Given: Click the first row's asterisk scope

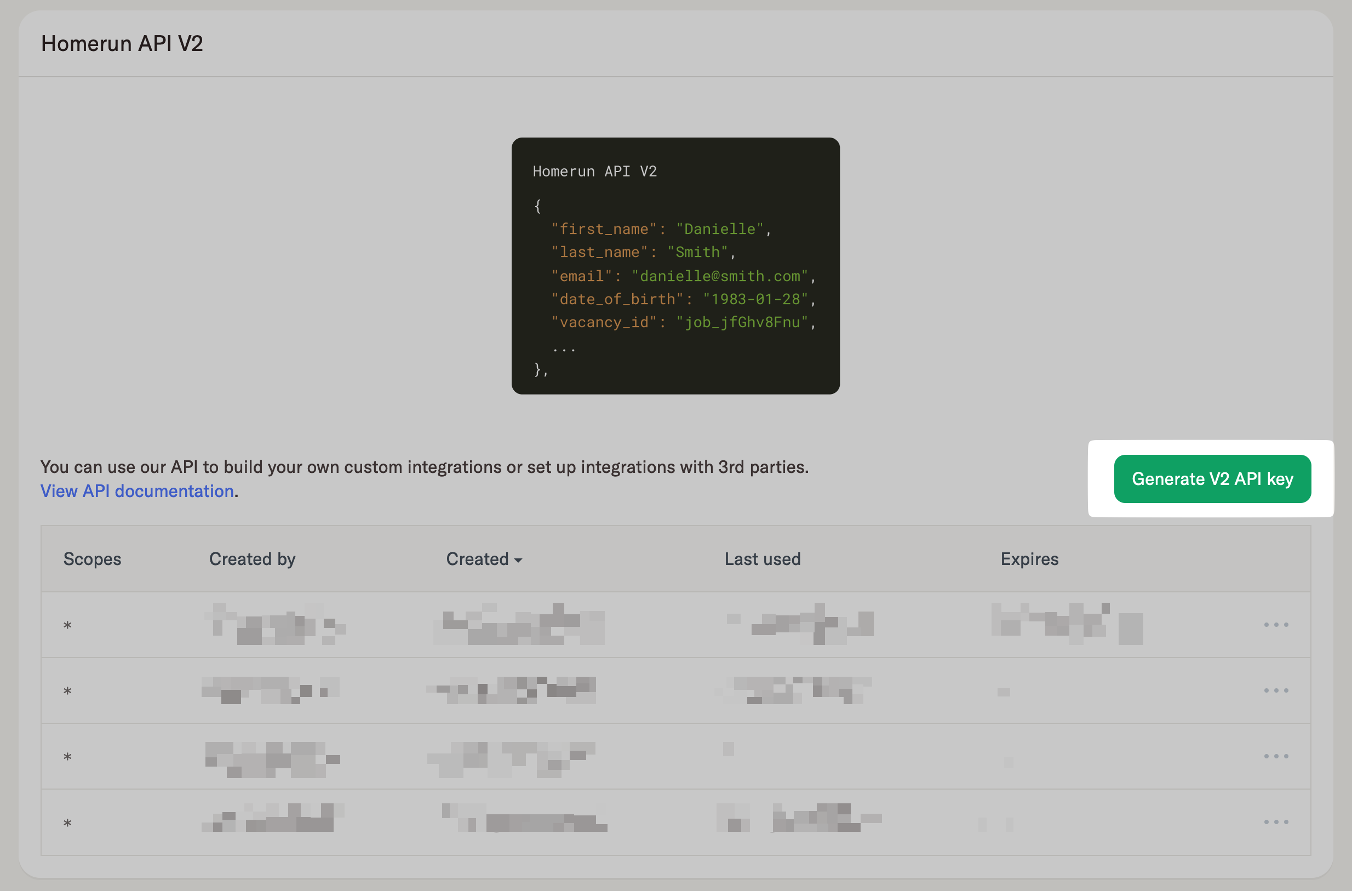Looking at the screenshot, I should [67, 626].
